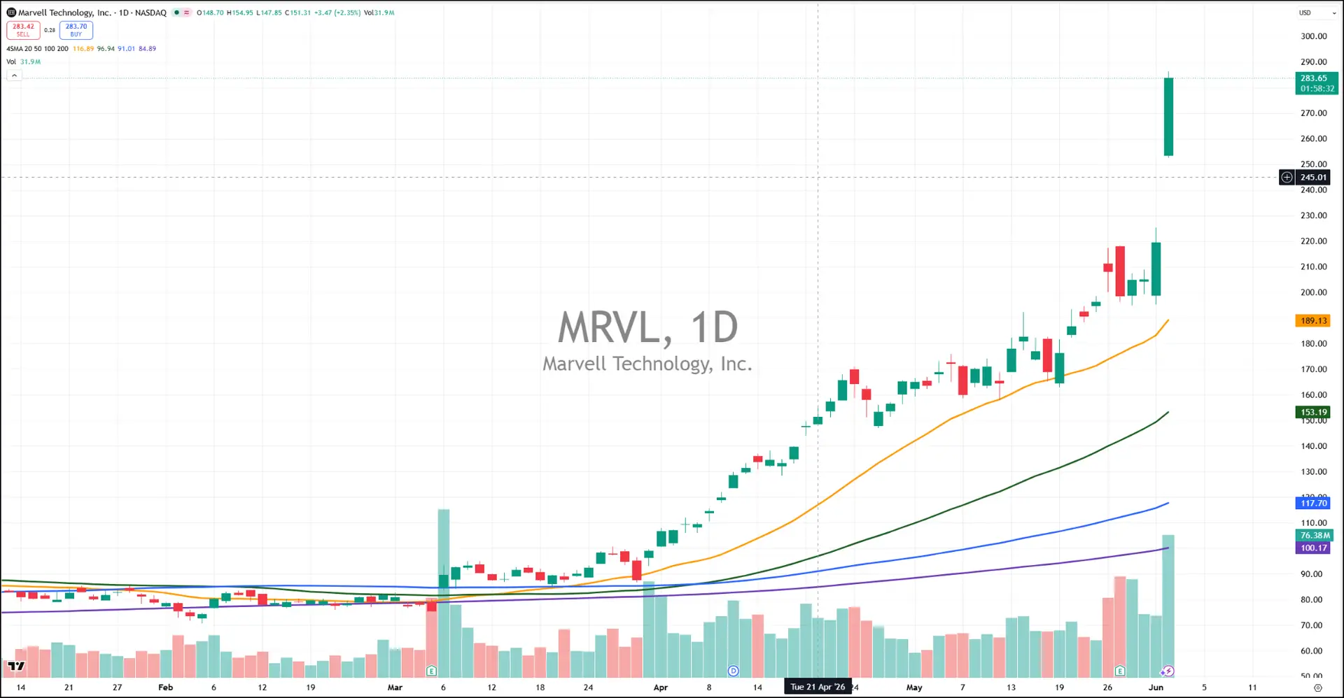Click the purple SMA legend value 84.89
1344x698 pixels.
click(148, 49)
